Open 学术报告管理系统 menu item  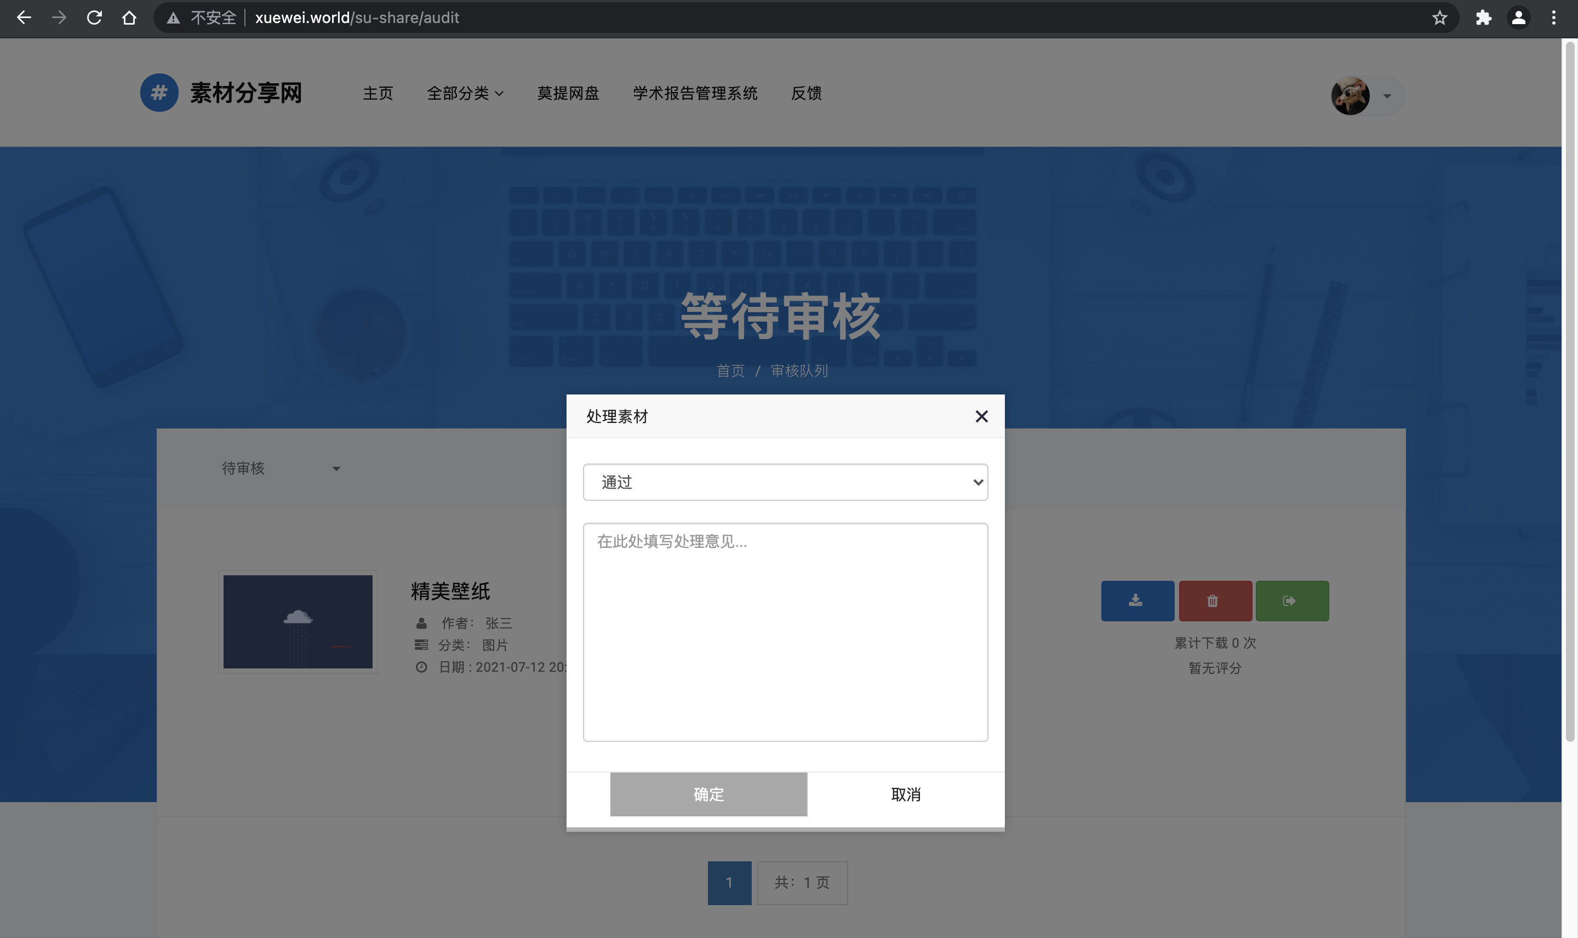695,94
